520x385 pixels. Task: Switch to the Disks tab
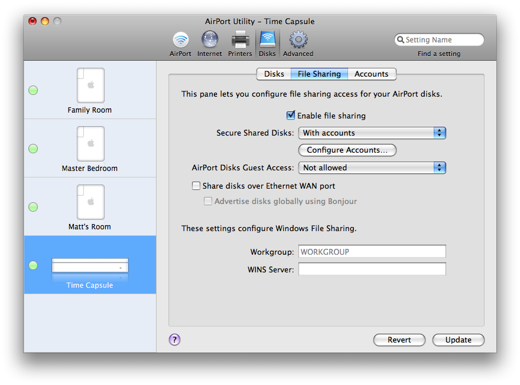click(x=274, y=74)
